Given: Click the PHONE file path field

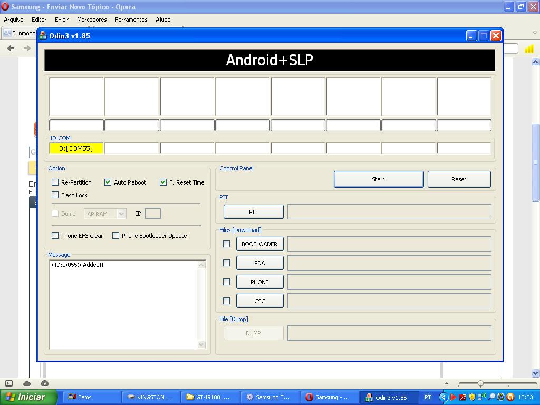Looking at the screenshot, I should coord(389,282).
